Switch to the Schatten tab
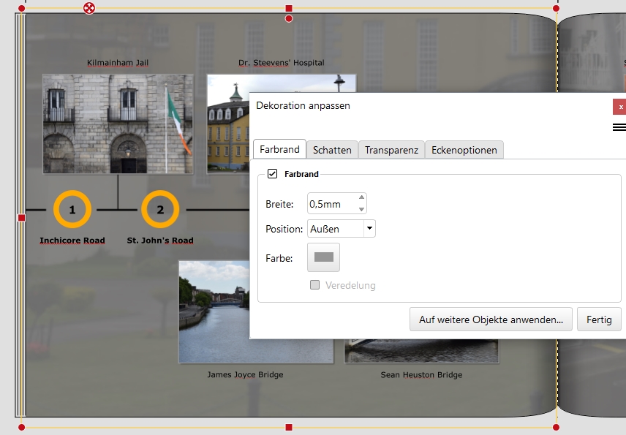 (x=332, y=150)
